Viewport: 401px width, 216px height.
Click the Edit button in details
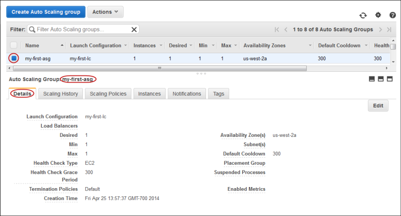click(378, 105)
